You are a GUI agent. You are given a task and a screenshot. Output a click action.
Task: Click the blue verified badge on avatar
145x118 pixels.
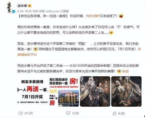point(14,11)
